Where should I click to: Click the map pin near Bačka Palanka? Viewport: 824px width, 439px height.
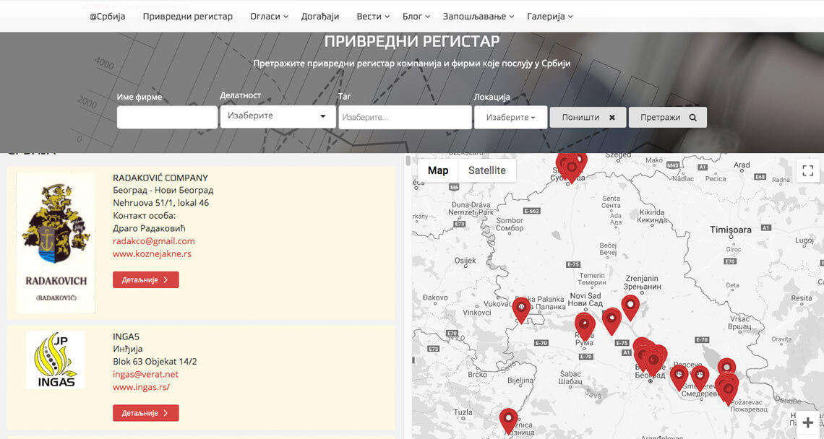click(521, 310)
